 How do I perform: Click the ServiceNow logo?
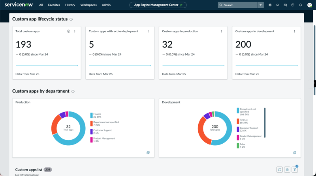coord(19,5)
